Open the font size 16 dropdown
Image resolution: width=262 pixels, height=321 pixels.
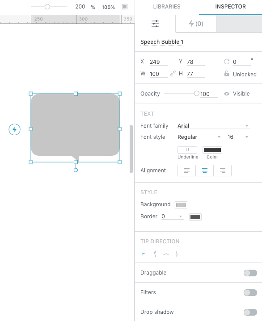(238, 137)
